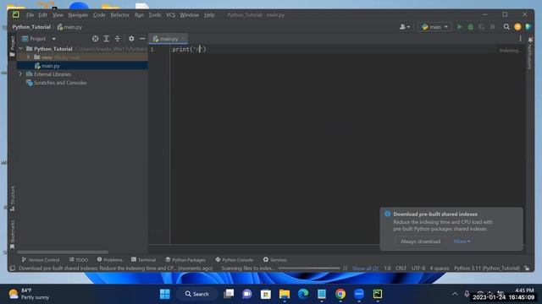Open the Tools menu
This screenshot has width=542, height=304.
[x=154, y=15]
